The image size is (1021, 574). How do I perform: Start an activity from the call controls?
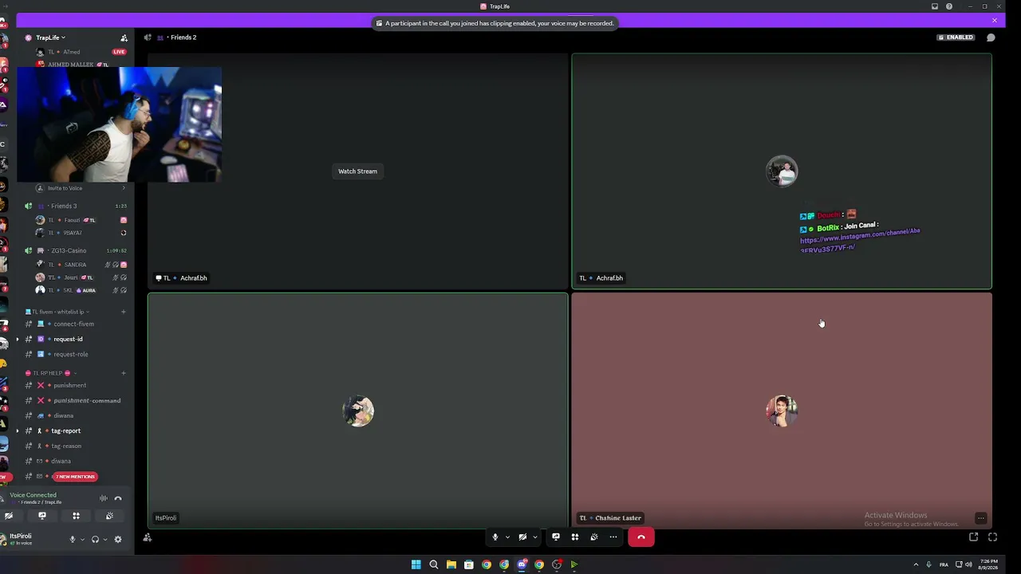click(x=574, y=537)
